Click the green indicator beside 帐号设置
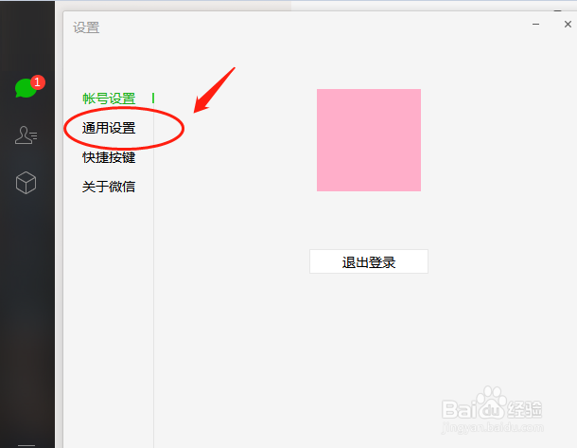Viewport: 577px width, 448px height. click(x=153, y=99)
